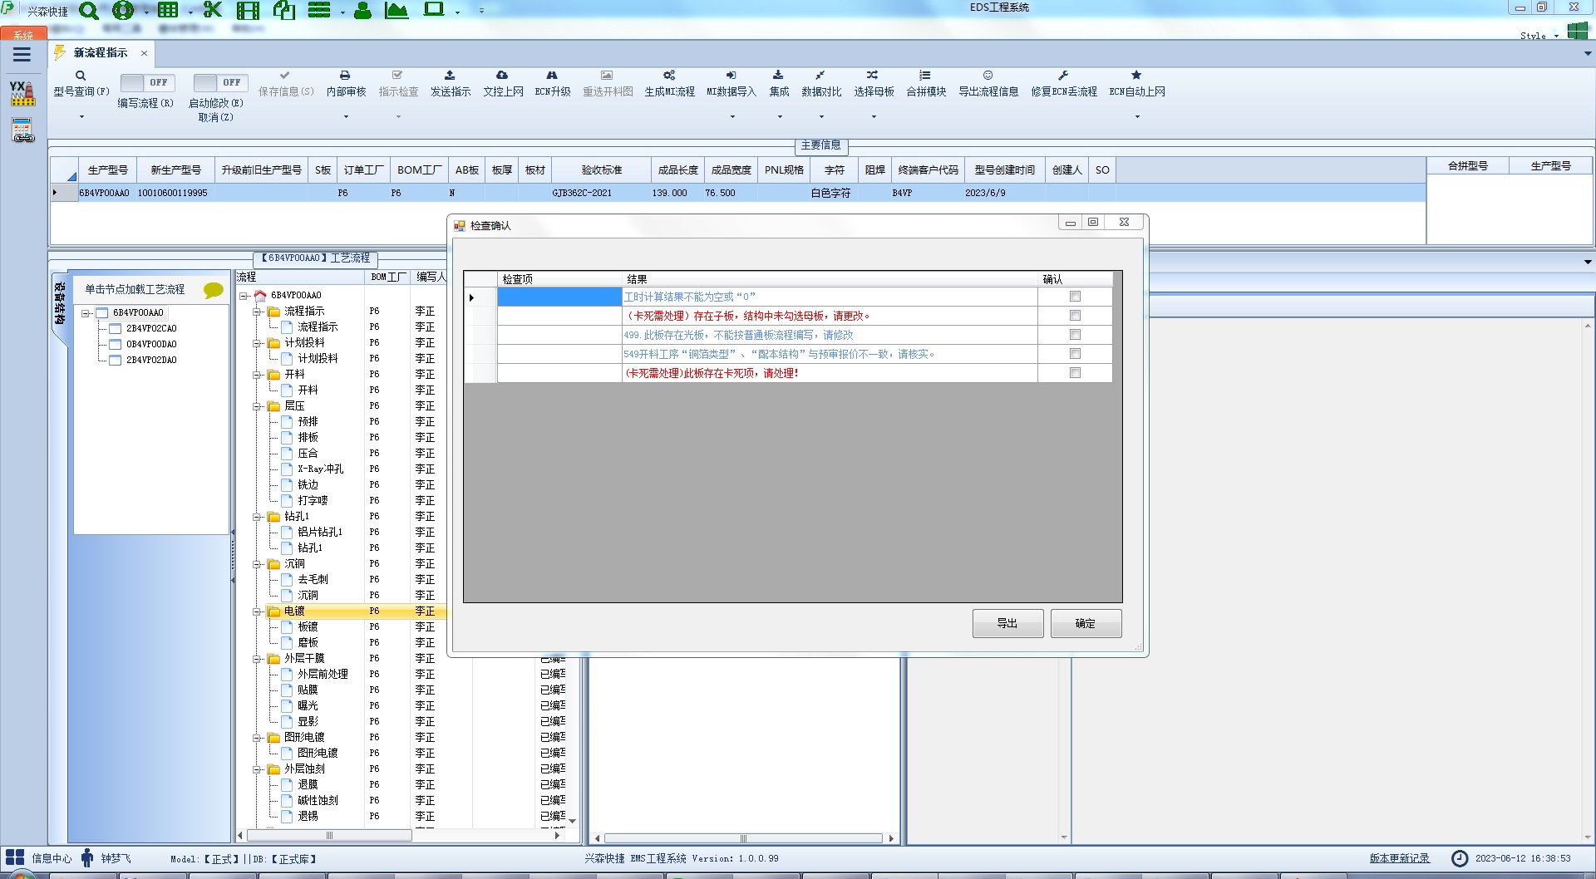Check the 2B4VP02DA0 box in 设备结构 tree
The image size is (1596, 879).
coord(116,361)
